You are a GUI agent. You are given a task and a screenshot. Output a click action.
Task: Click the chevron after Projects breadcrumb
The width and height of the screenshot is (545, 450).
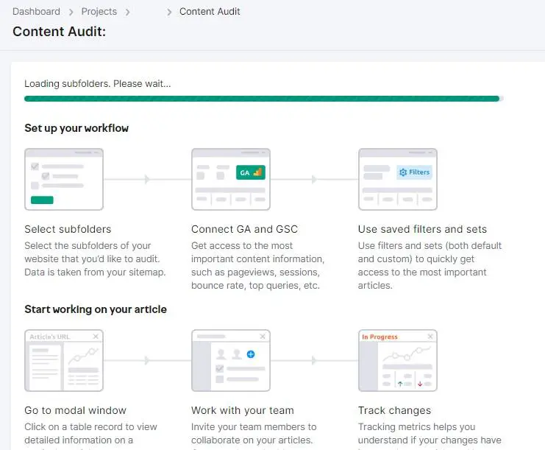pyautogui.click(x=127, y=13)
